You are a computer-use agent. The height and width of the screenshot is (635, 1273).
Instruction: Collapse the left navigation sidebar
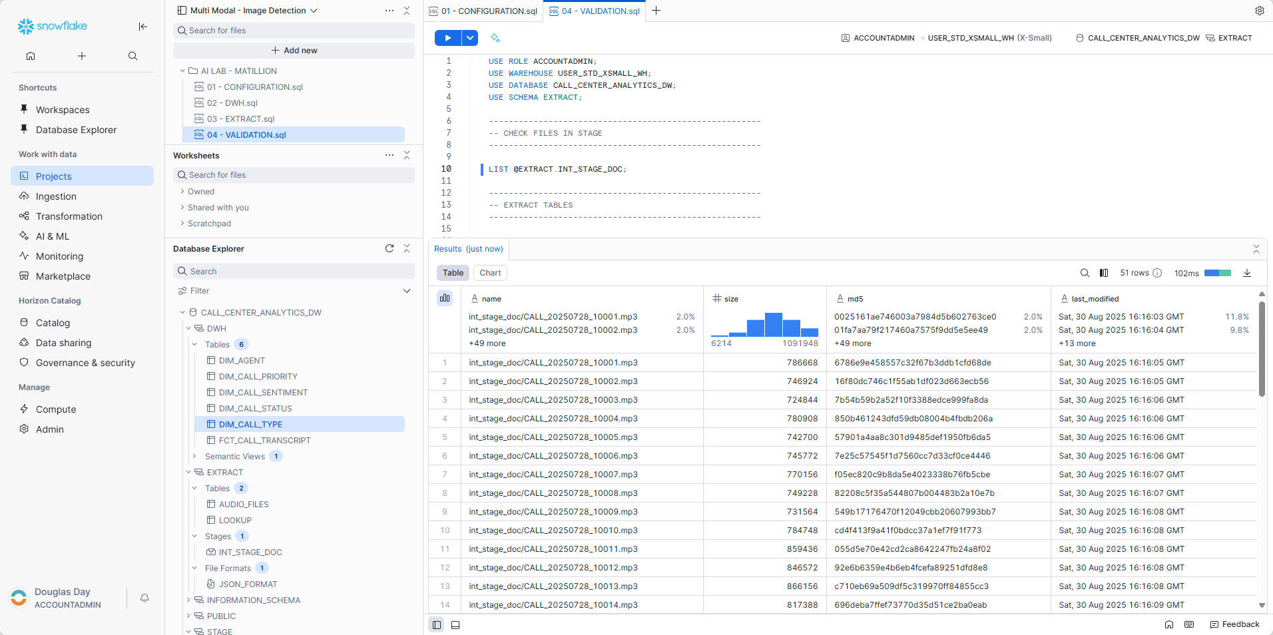[142, 27]
